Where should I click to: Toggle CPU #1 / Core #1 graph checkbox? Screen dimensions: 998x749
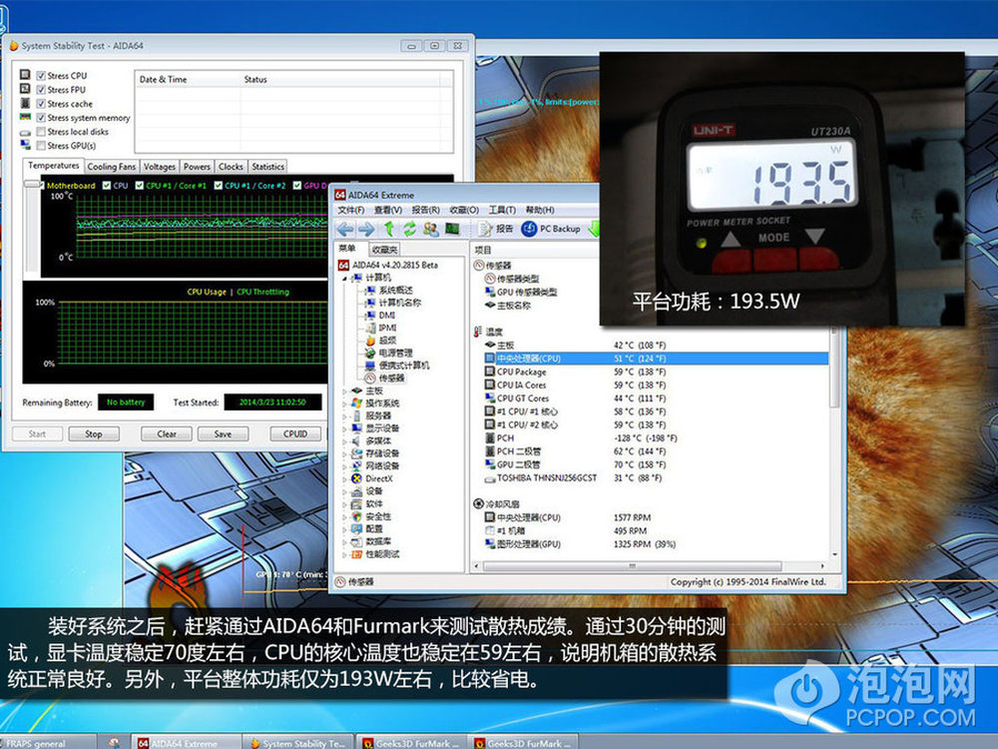coord(140,186)
